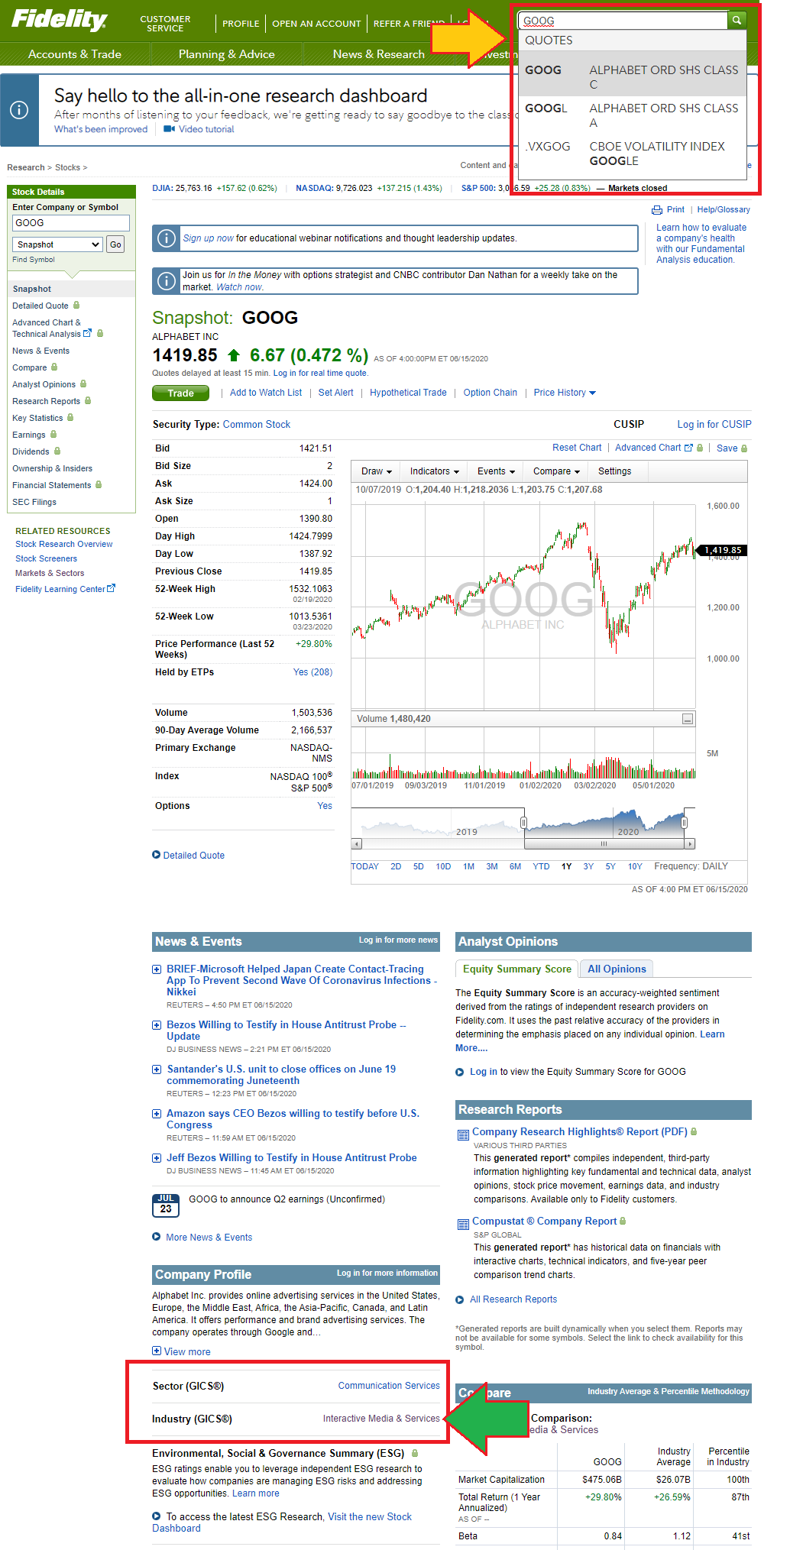
Task: Expand the BRIEF-Microsoft news story
Action: (157, 969)
